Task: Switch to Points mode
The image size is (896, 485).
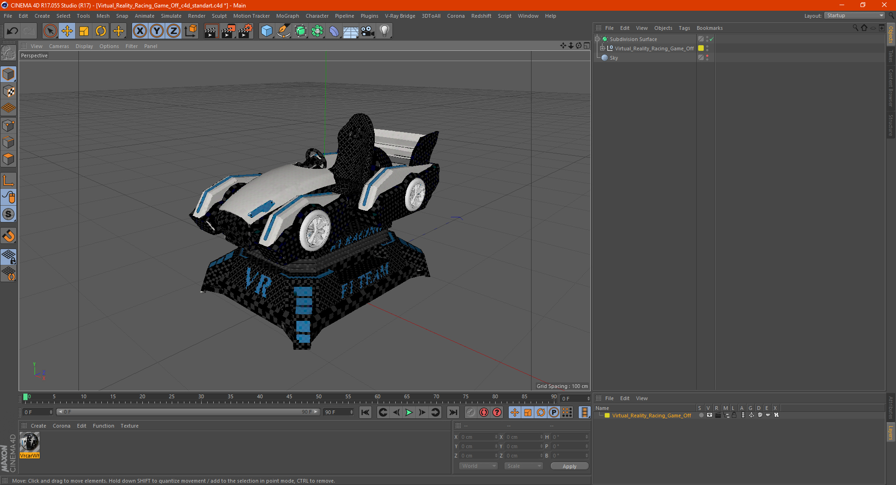Action: point(8,125)
